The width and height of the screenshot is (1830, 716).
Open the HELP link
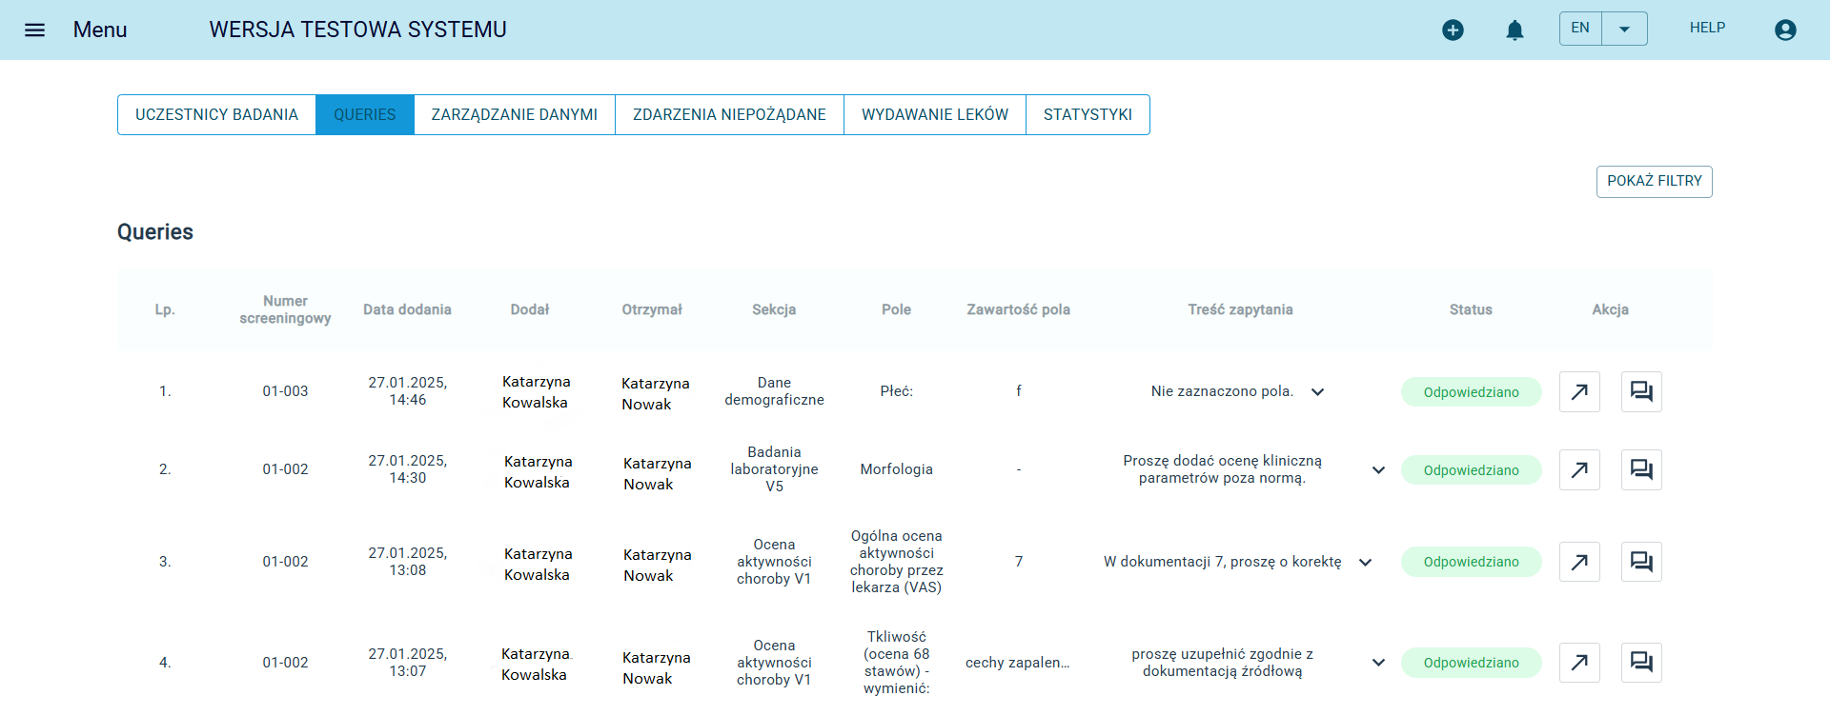pyautogui.click(x=1707, y=28)
